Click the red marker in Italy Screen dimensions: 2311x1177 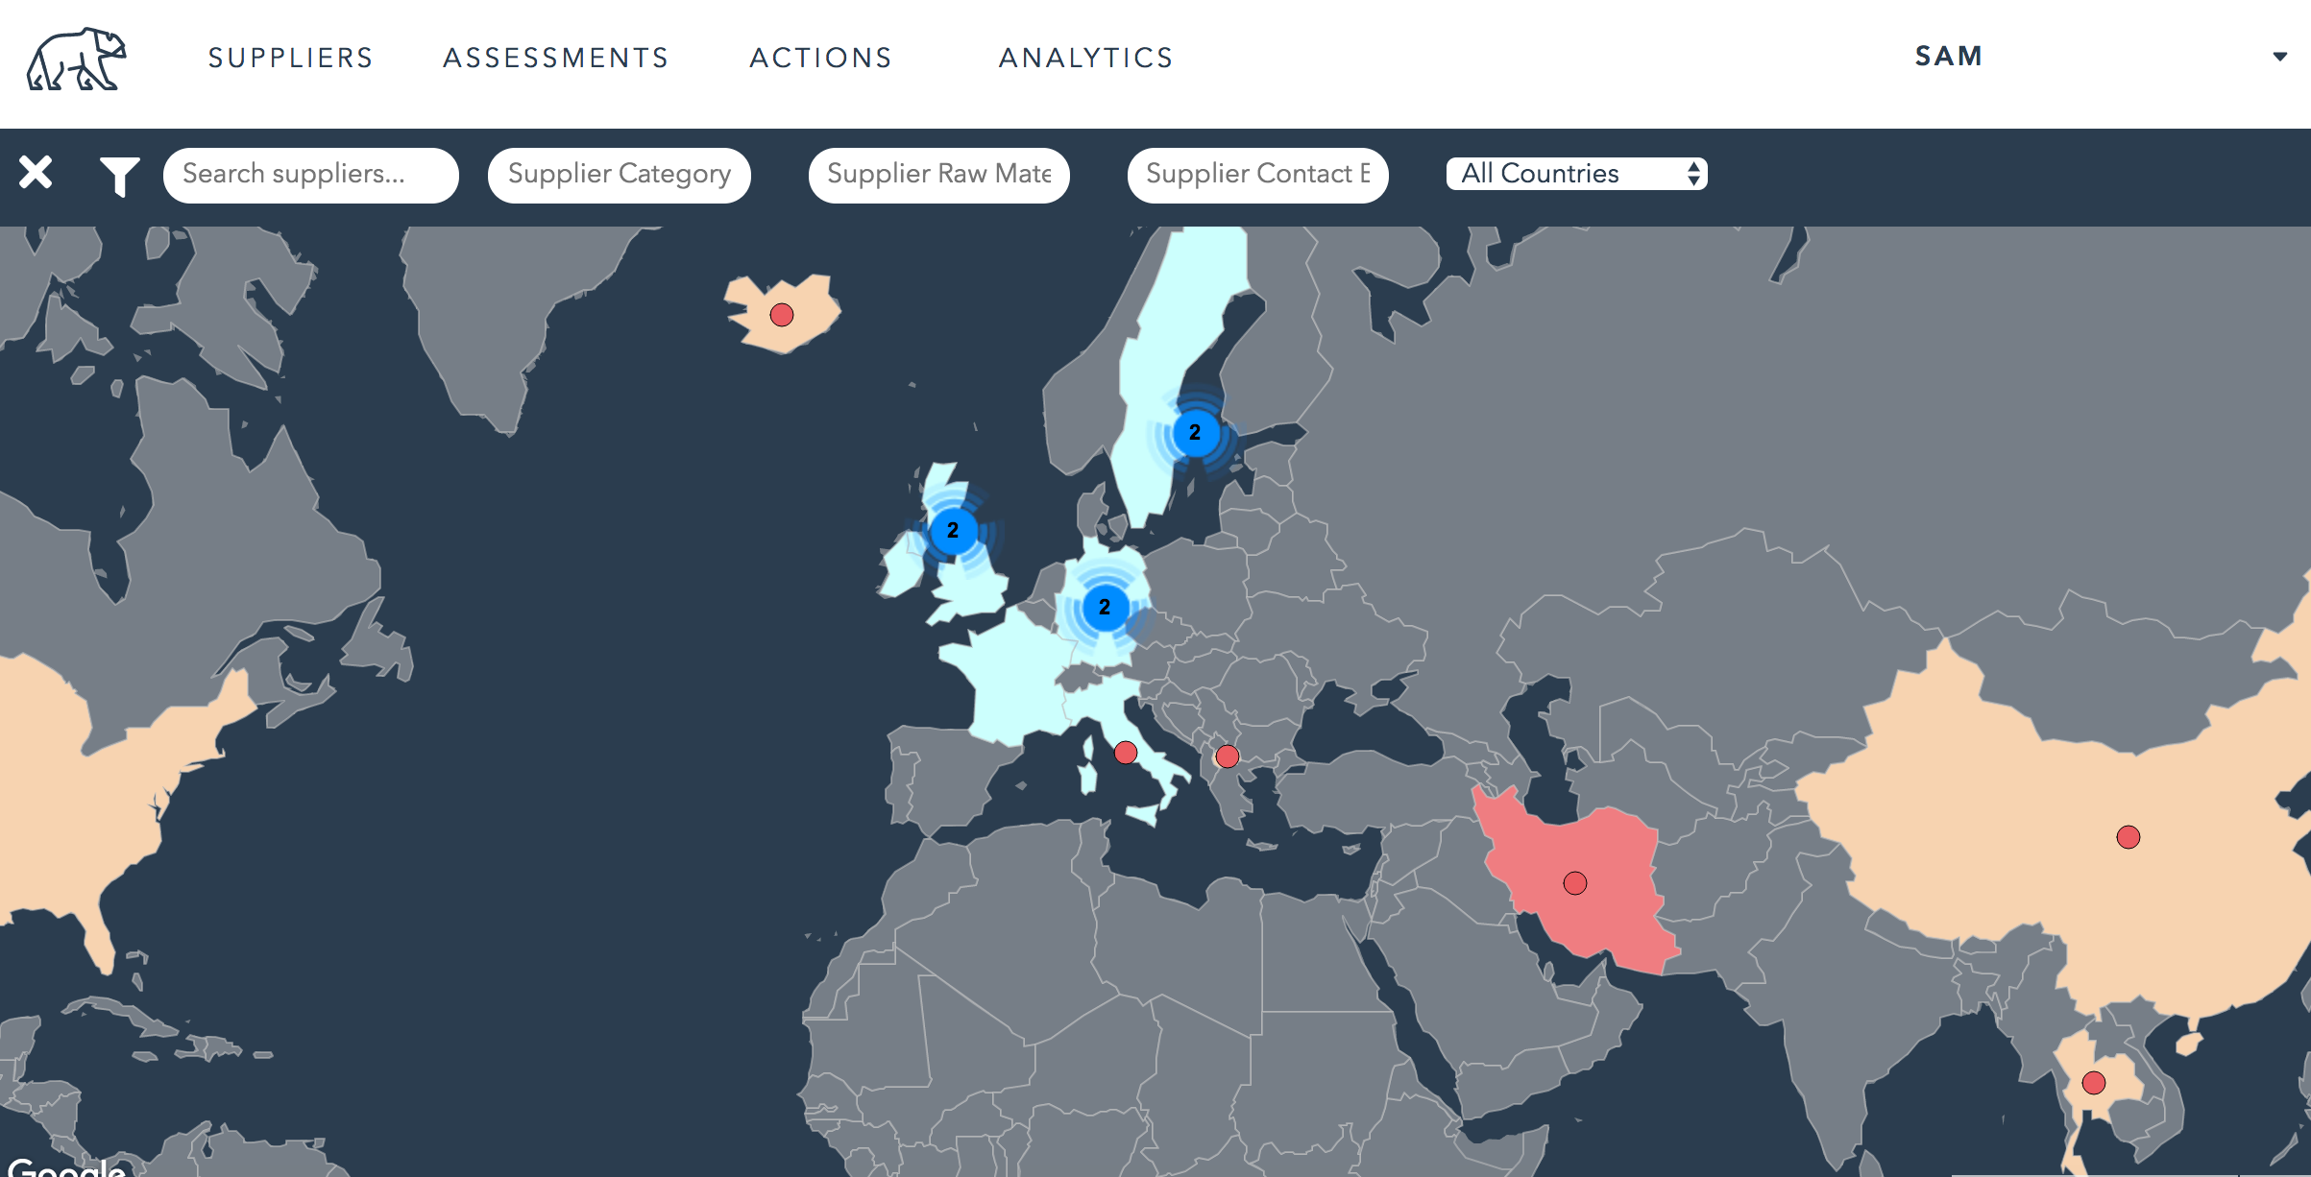point(1126,753)
